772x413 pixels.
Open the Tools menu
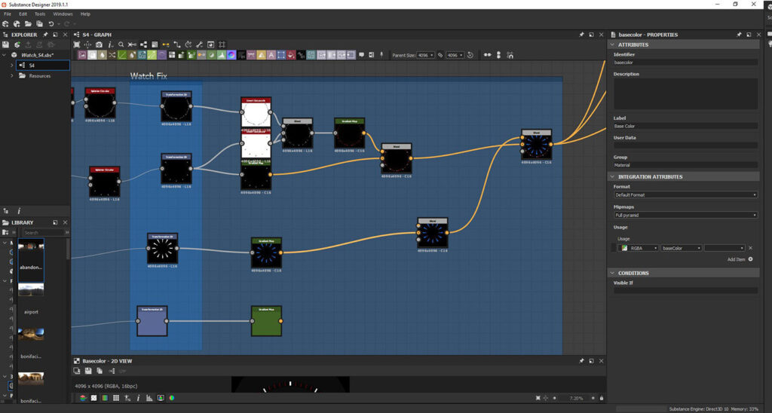pyautogui.click(x=40, y=14)
